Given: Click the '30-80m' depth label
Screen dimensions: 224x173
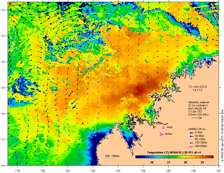Looking at the screenshot, I should [199, 136].
